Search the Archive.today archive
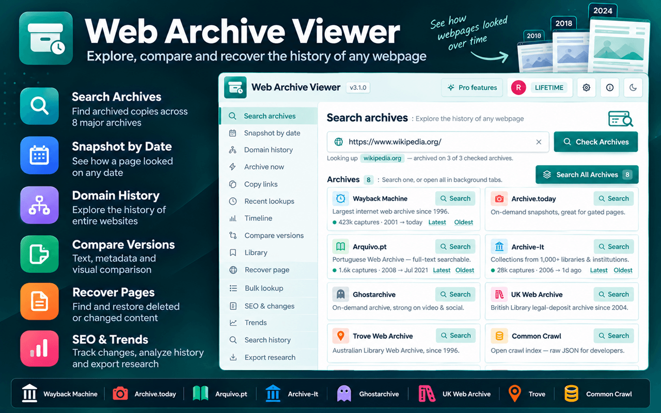The height and width of the screenshot is (413, 661). pos(613,199)
